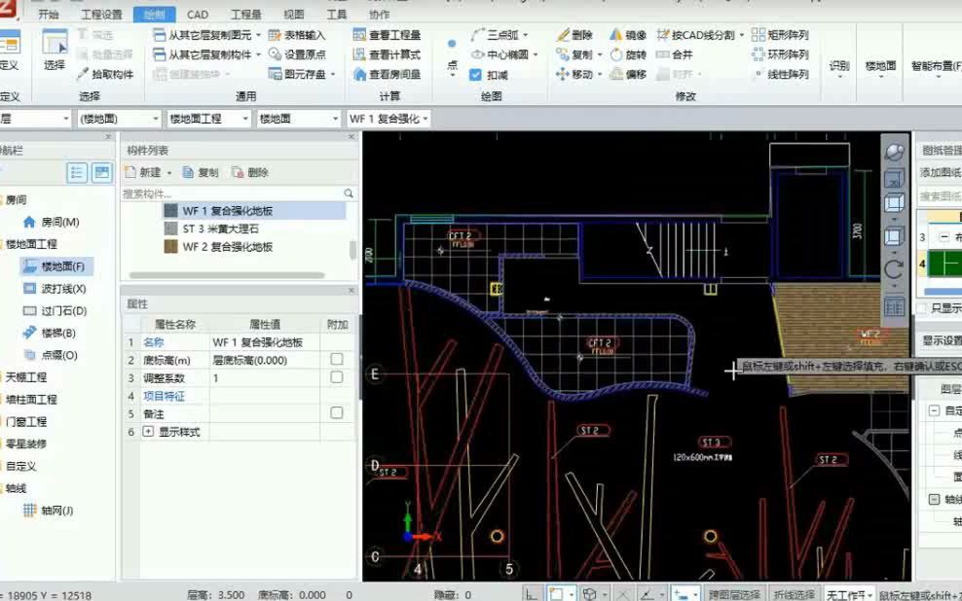This screenshot has height=601, width=962.
Task: Click the green layer color swatch on the right panel
Action: [942, 264]
